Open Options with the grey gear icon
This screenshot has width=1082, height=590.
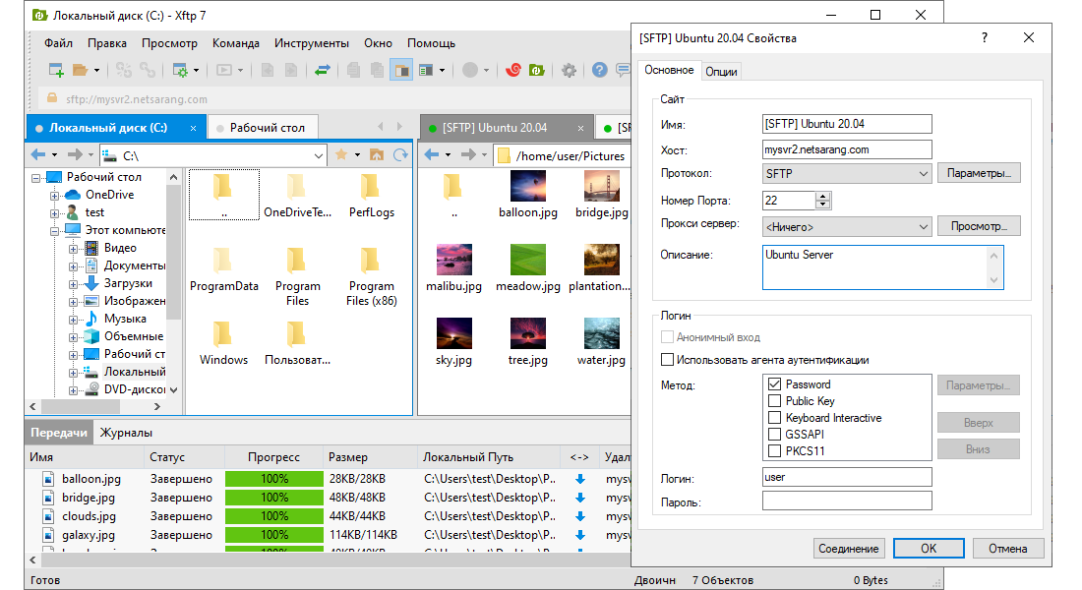pos(569,70)
